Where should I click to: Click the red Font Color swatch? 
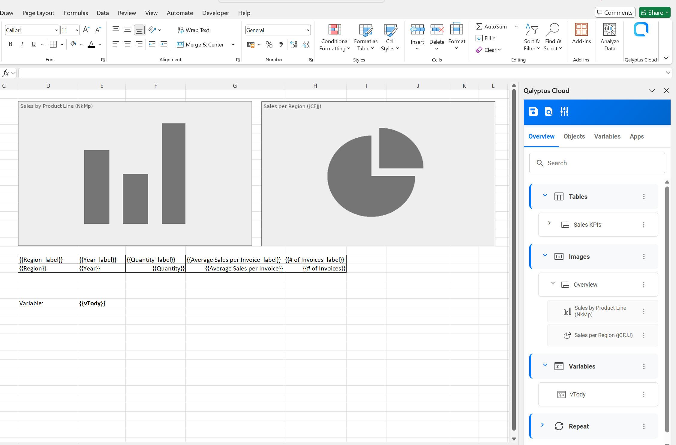coord(91,46)
